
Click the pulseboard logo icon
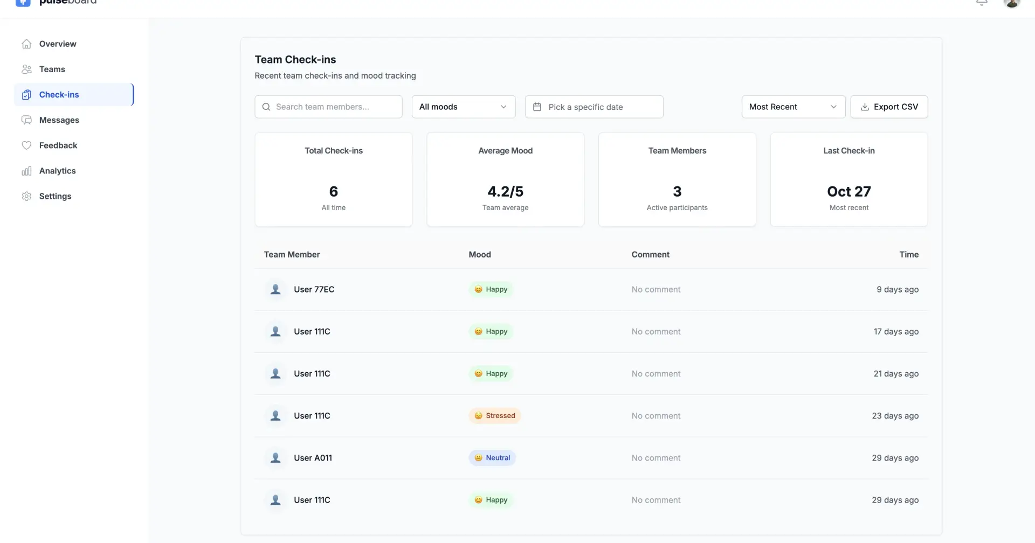(x=23, y=3)
